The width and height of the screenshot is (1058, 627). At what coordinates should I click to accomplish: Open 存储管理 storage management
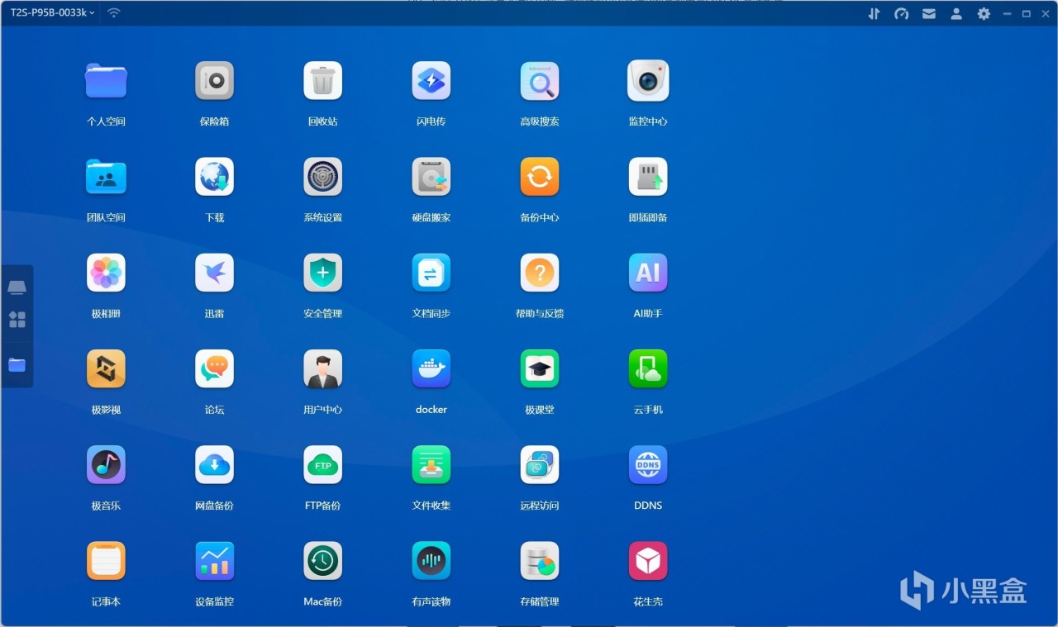tap(540, 561)
